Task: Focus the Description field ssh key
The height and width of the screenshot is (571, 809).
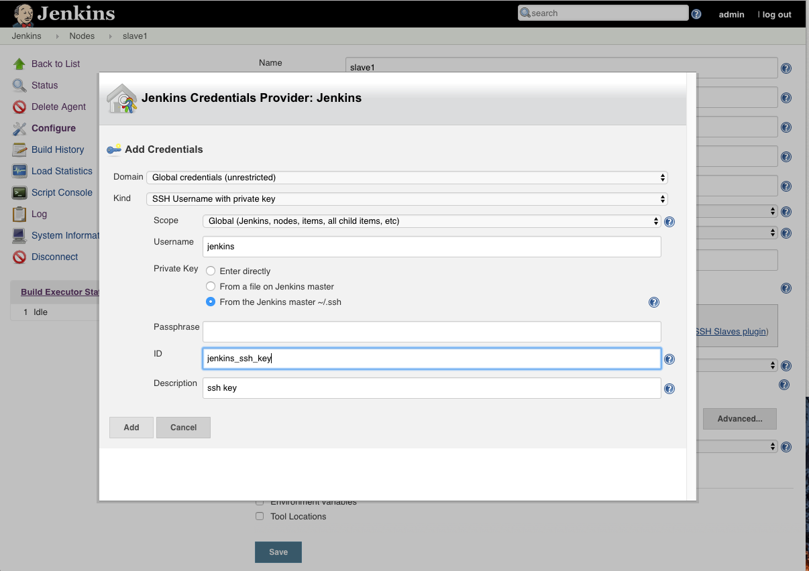Action: tap(432, 388)
